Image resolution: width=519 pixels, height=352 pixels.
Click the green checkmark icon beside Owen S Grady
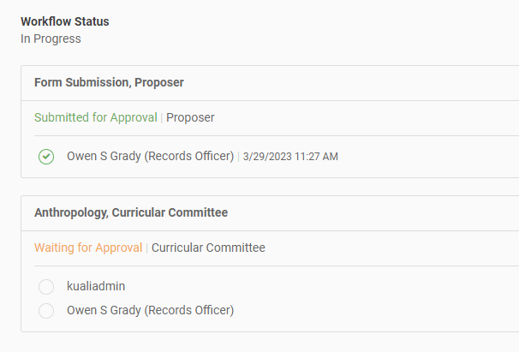tap(46, 157)
